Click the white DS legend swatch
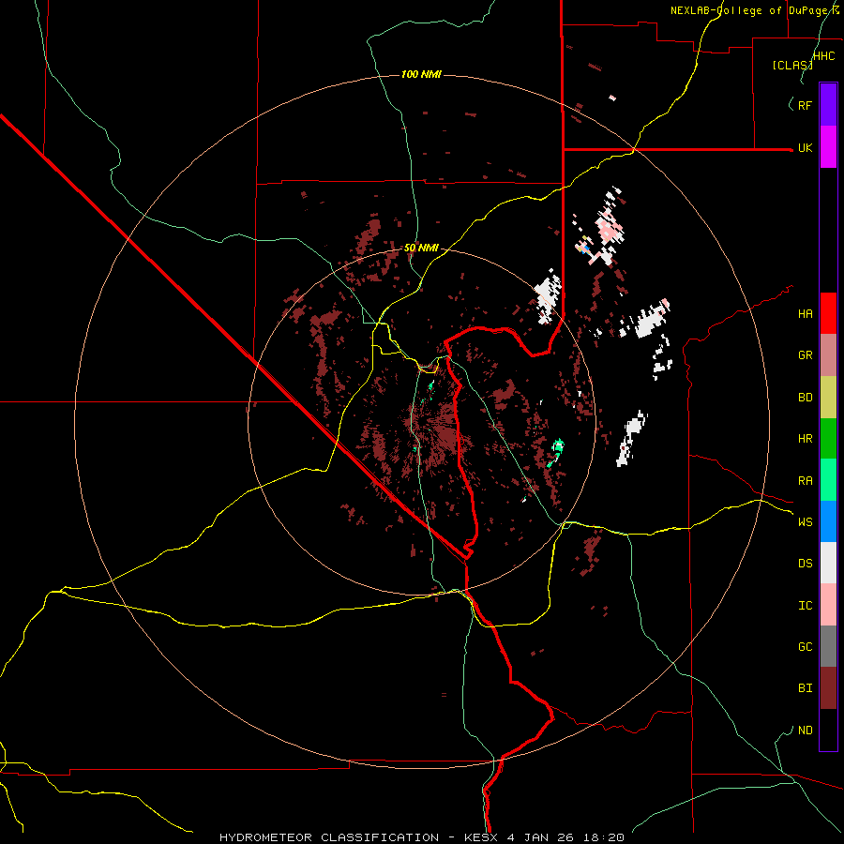This screenshot has width=844, height=844. click(x=828, y=563)
